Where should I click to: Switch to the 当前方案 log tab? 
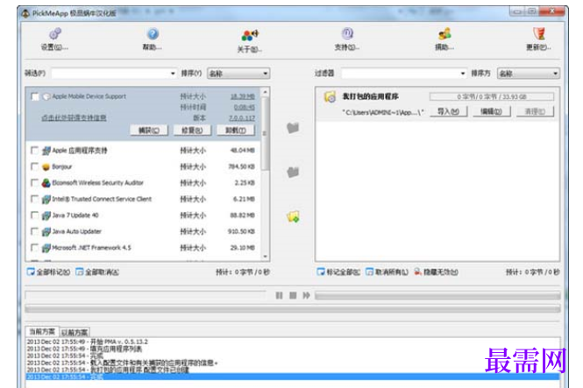[42, 332]
